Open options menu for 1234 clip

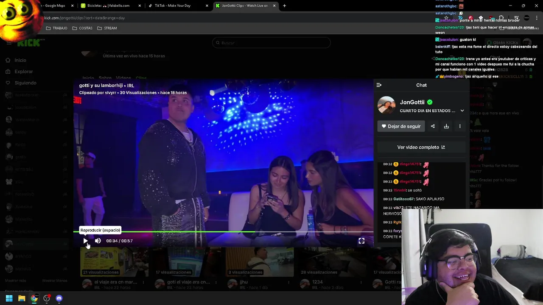pyautogui.click(x=362, y=282)
